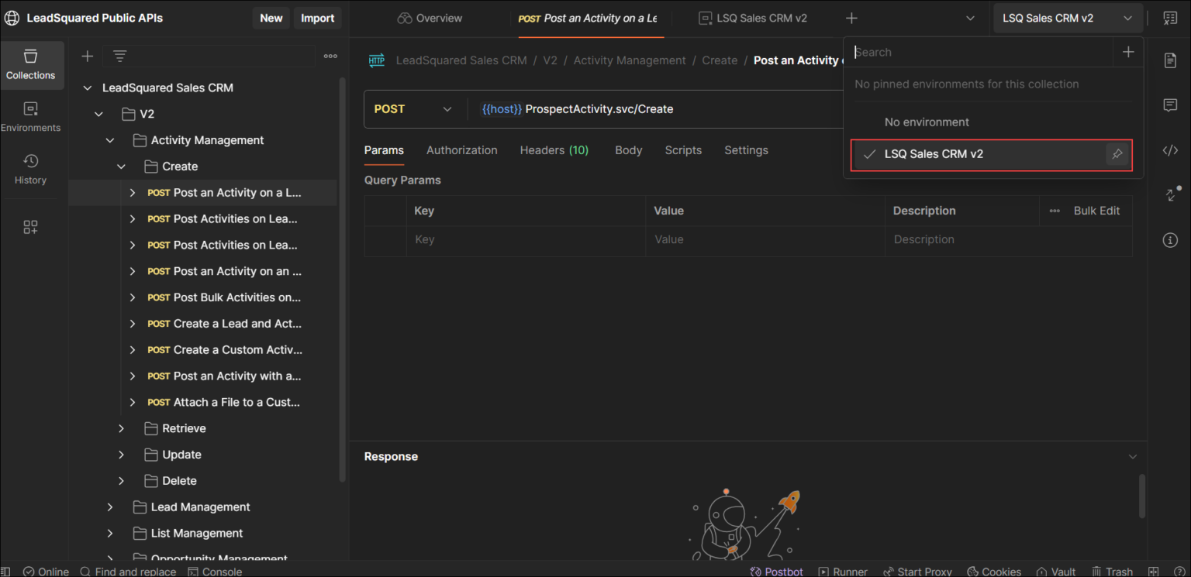Image resolution: width=1191 pixels, height=577 pixels.
Task: Click the query param Value input cell
Action: [x=765, y=240]
